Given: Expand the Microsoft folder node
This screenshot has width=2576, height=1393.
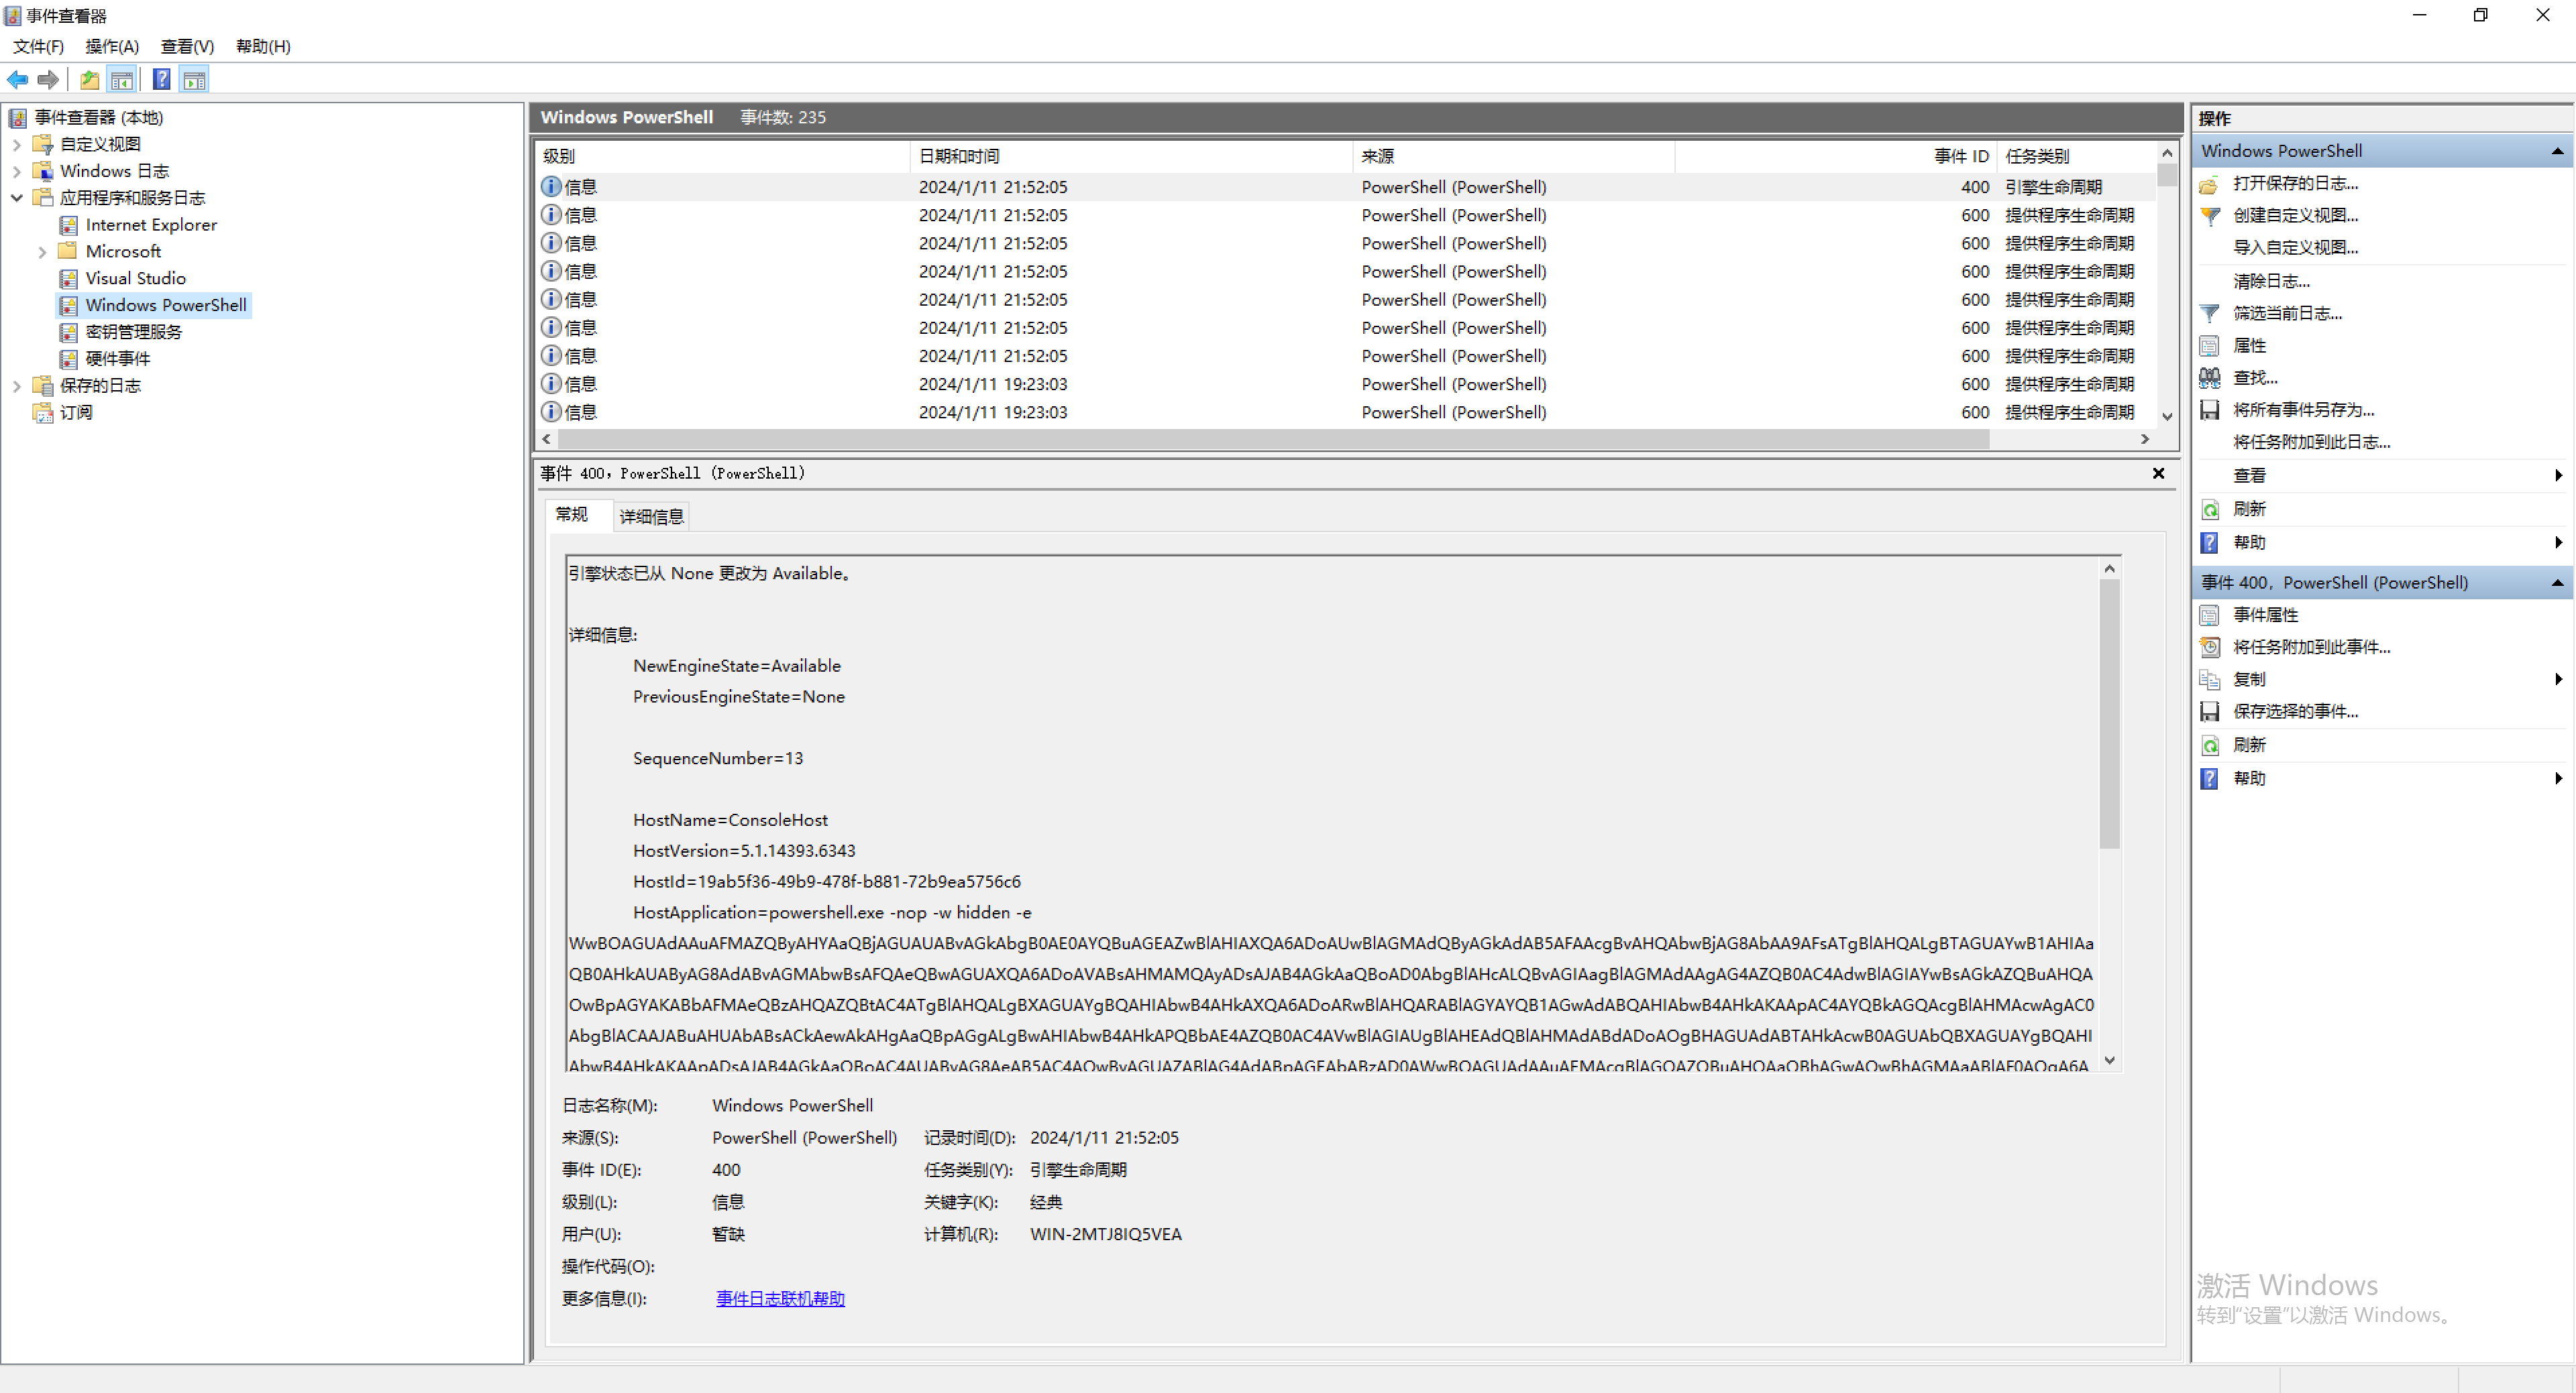Looking at the screenshot, I should click(42, 252).
